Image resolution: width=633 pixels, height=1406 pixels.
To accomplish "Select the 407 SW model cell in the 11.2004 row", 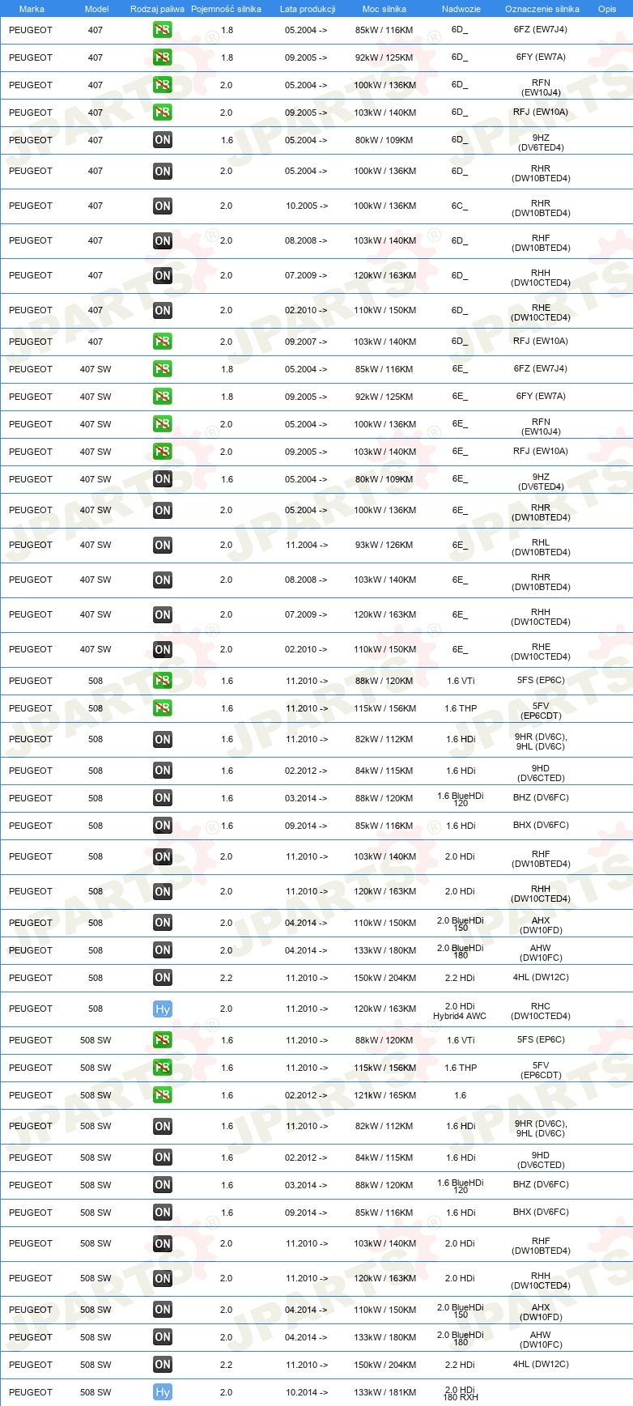I will pos(96,546).
